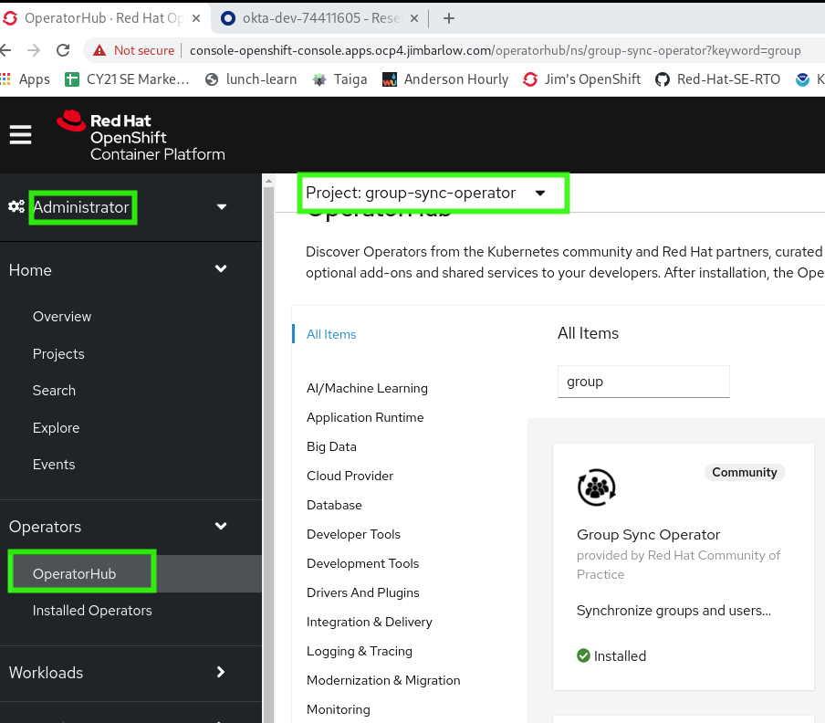Click the Red Hat OpenShift logo
Screen dimensions: 825x723
click(141, 136)
